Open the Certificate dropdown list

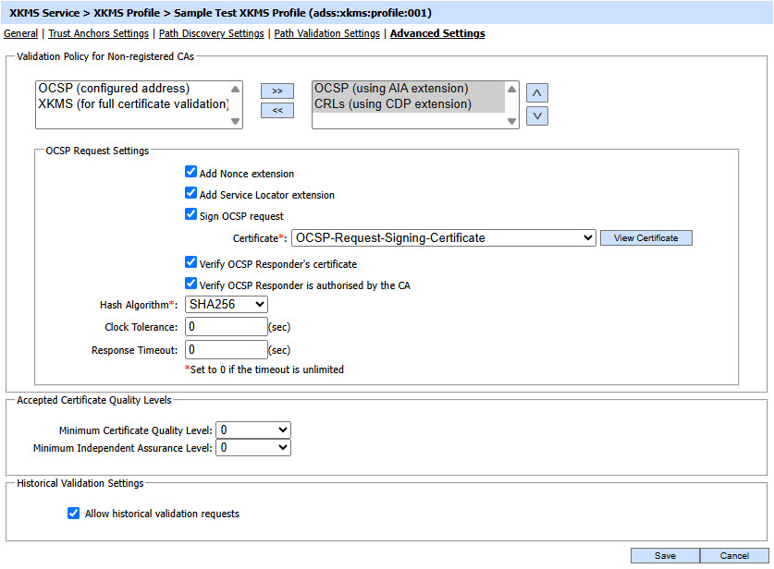(443, 238)
